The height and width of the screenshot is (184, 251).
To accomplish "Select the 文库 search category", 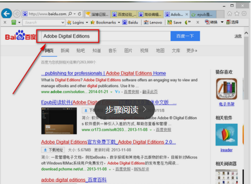I will (176, 50).
